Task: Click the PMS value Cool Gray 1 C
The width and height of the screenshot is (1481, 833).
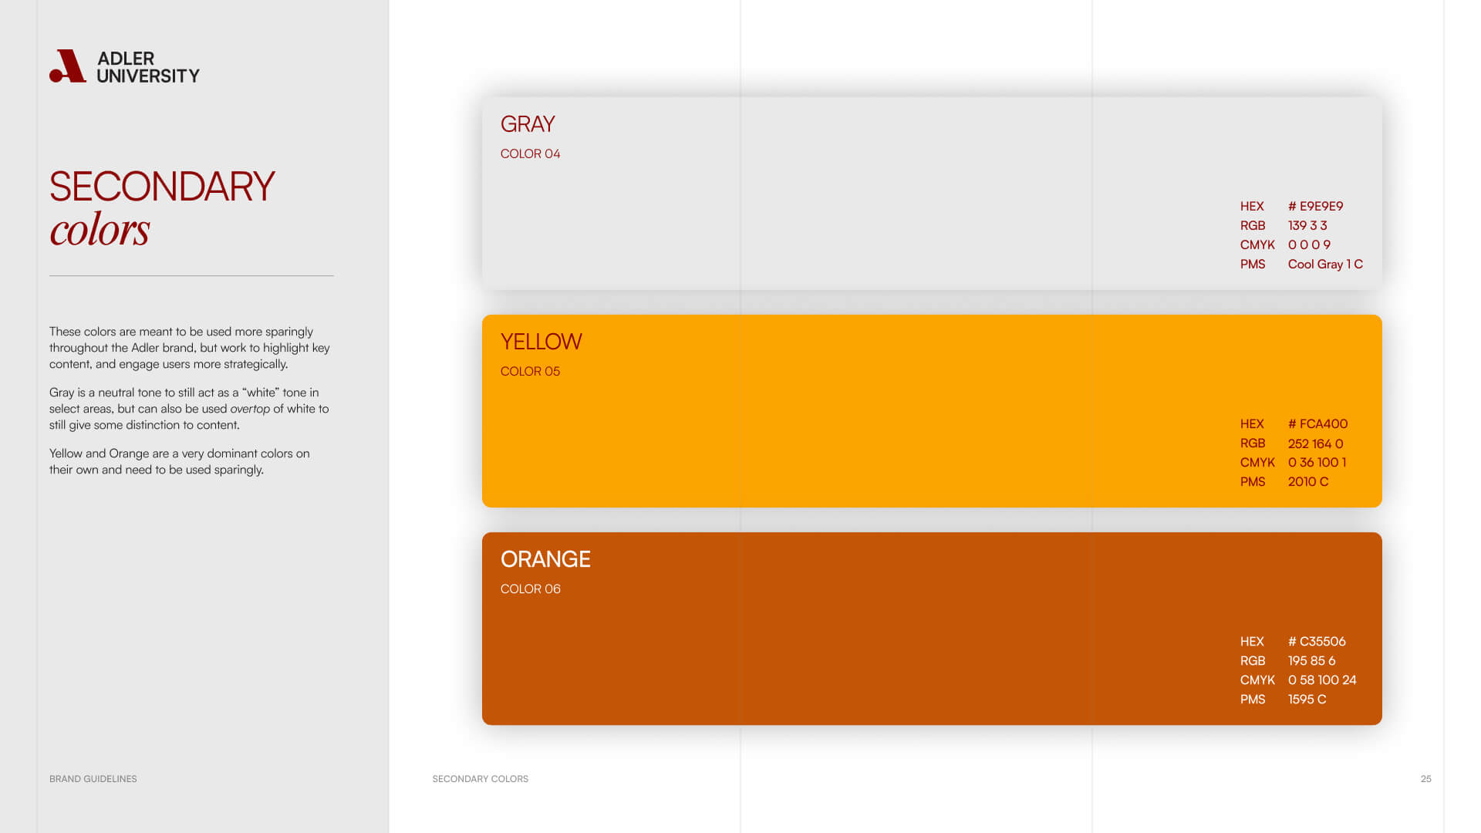Action: pyautogui.click(x=1324, y=264)
